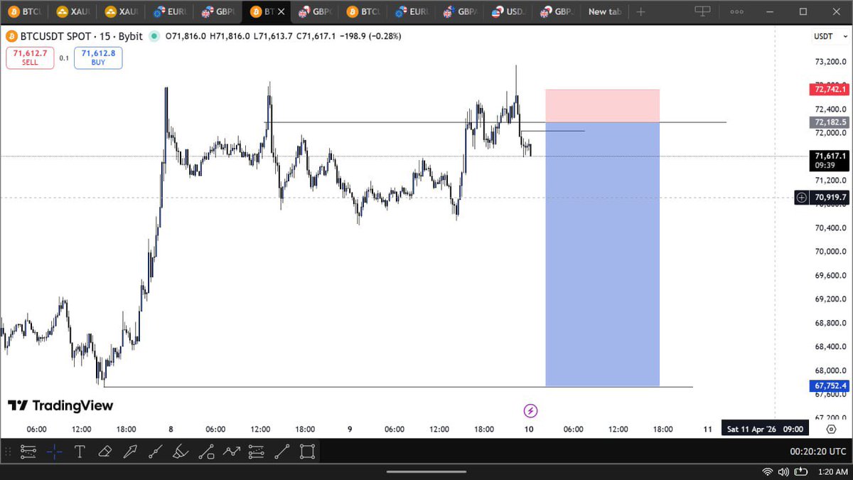Click the 67,752.4 blue target price label

click(830, 386)
